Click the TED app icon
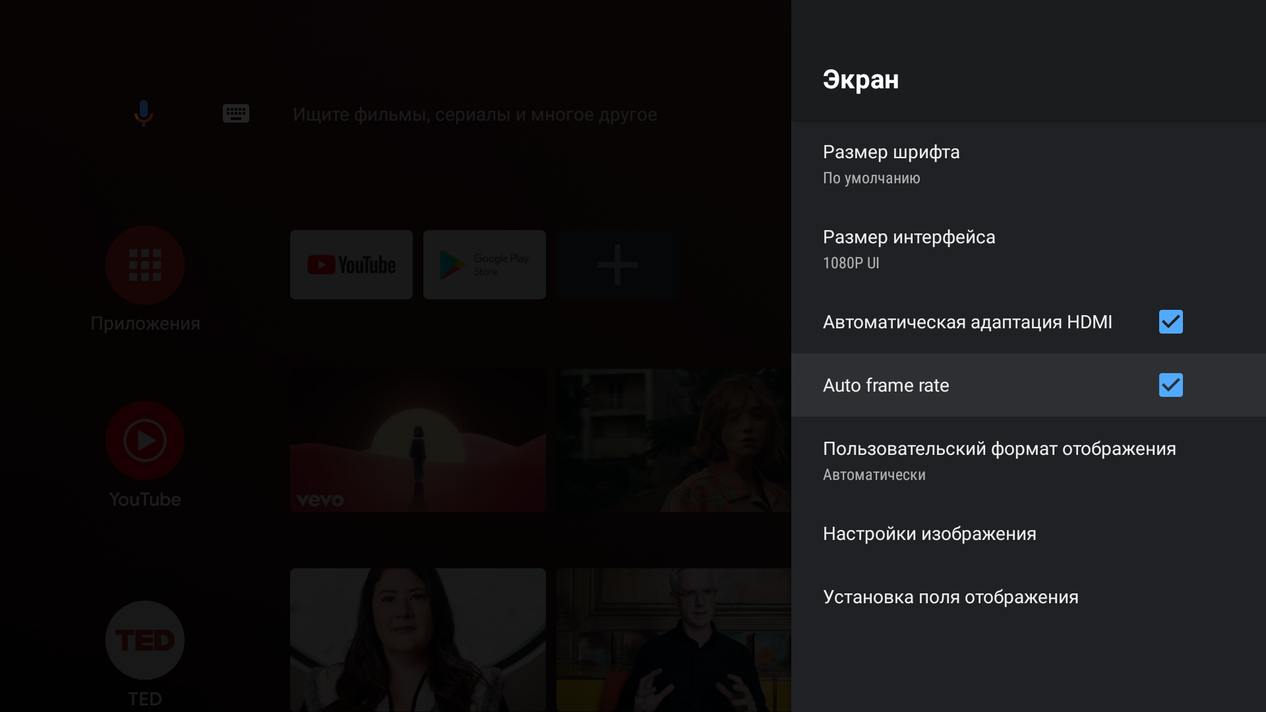 point(144,641)
